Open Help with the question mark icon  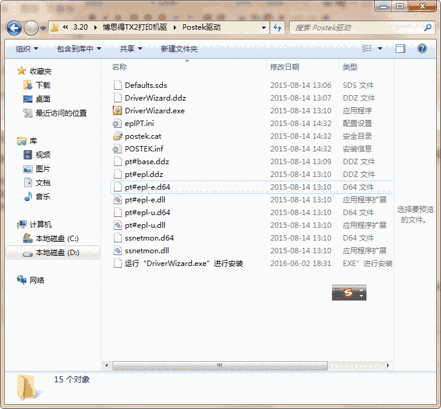pos(422,48)
